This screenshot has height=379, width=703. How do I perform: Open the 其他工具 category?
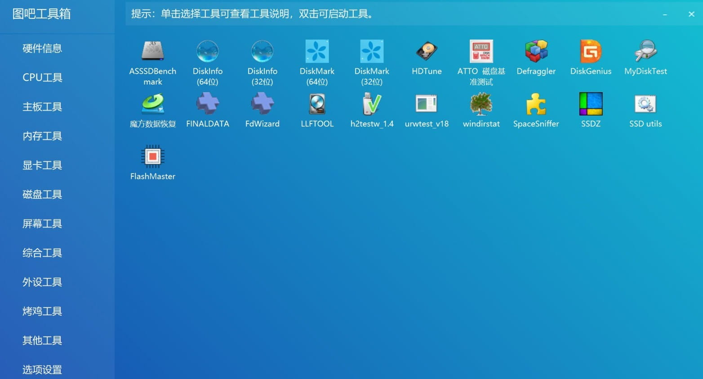(42, 340)
